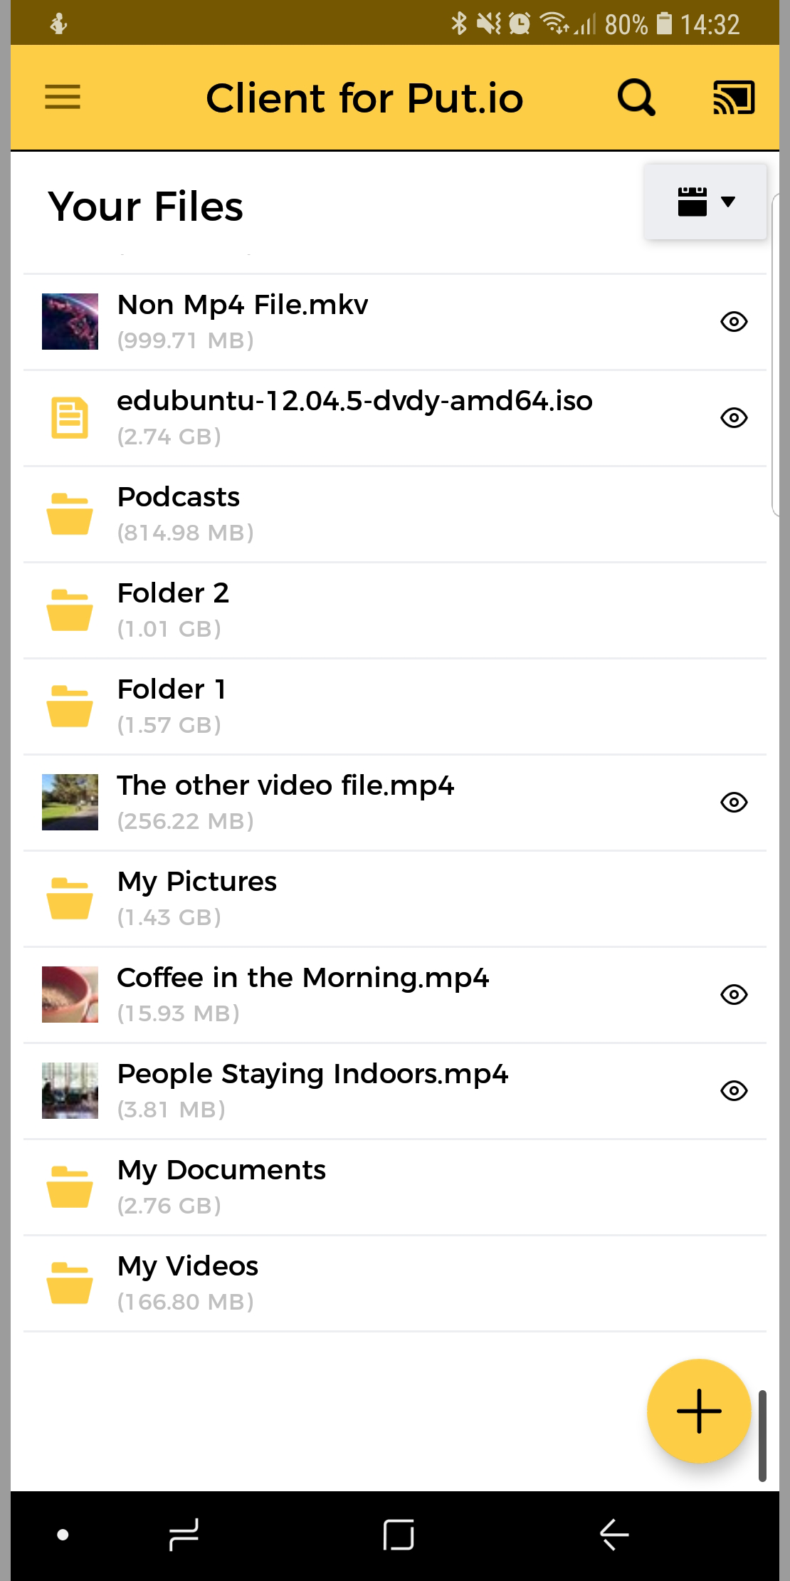The height and width of the screenshot is (1581, 790).
Task: Click the vertical scrollbar at bottom right
Action: tap(762, 1435)
